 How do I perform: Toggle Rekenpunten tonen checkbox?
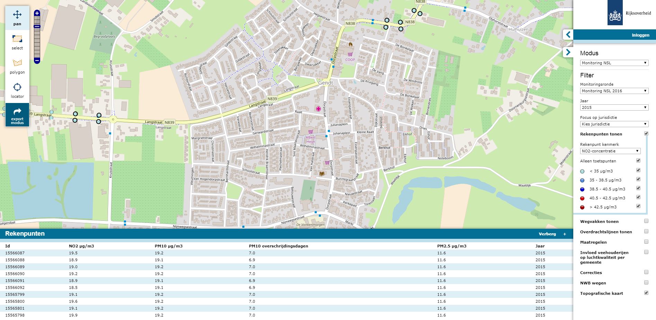point(646,133)
